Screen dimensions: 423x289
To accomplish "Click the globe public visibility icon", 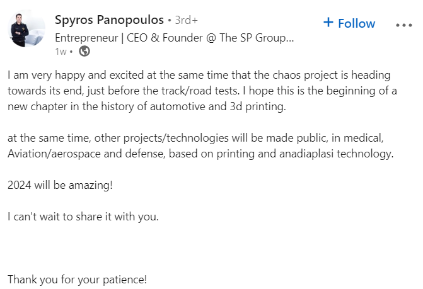I will 84,51.
